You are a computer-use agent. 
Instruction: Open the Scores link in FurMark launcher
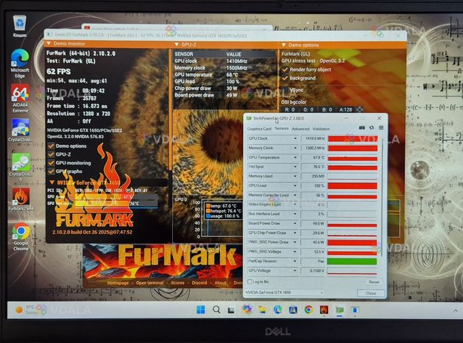pos(178,283)
